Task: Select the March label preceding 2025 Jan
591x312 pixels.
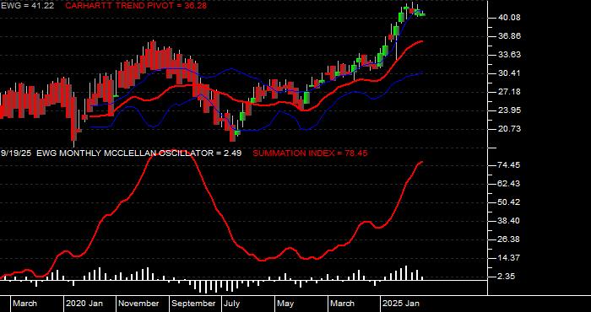Action: coord(343,304)
